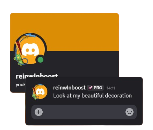Open reinwlnboost's profile from message username
Screen dimensions: 153x130
tap(69, 88)
